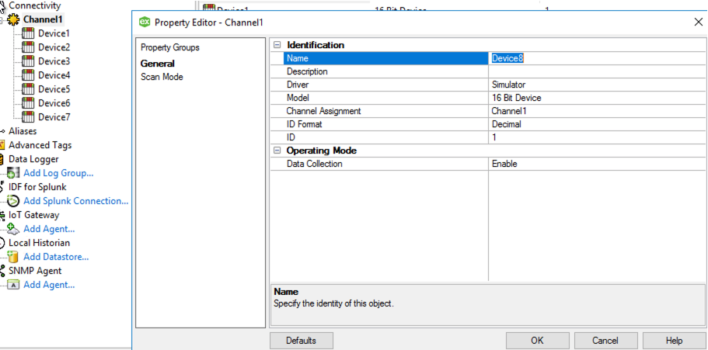The width and height of the screenshot is (708, 350).
Task: Click the Add Datastore icon
Action: point(14,257)
